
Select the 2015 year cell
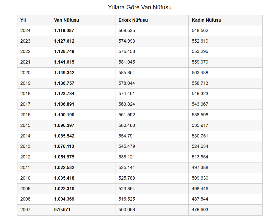25,125
